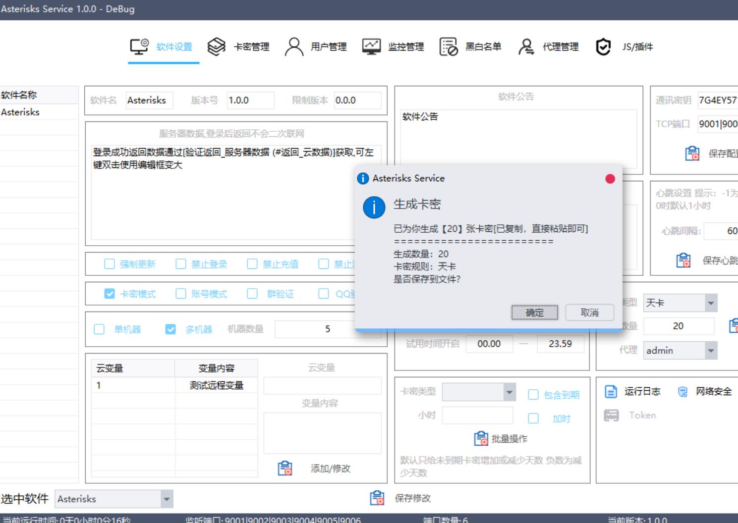Image resolution: width=738 pixels, height=523 pixels.
Task: Click the 版本号 input field
Action: [250, 101]
